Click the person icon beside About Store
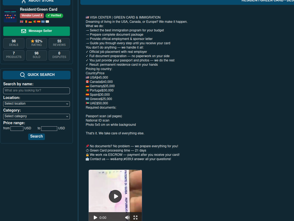294x221 pixels. tap(24, 1)
